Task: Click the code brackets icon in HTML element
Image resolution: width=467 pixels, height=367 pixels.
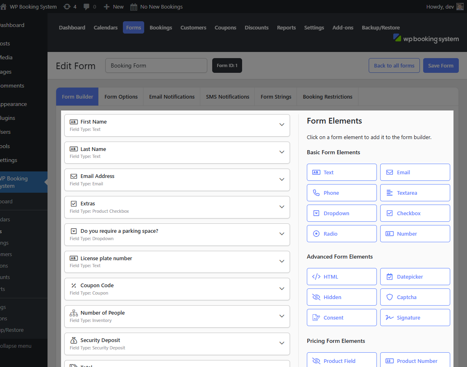Action: coord(316,277)
